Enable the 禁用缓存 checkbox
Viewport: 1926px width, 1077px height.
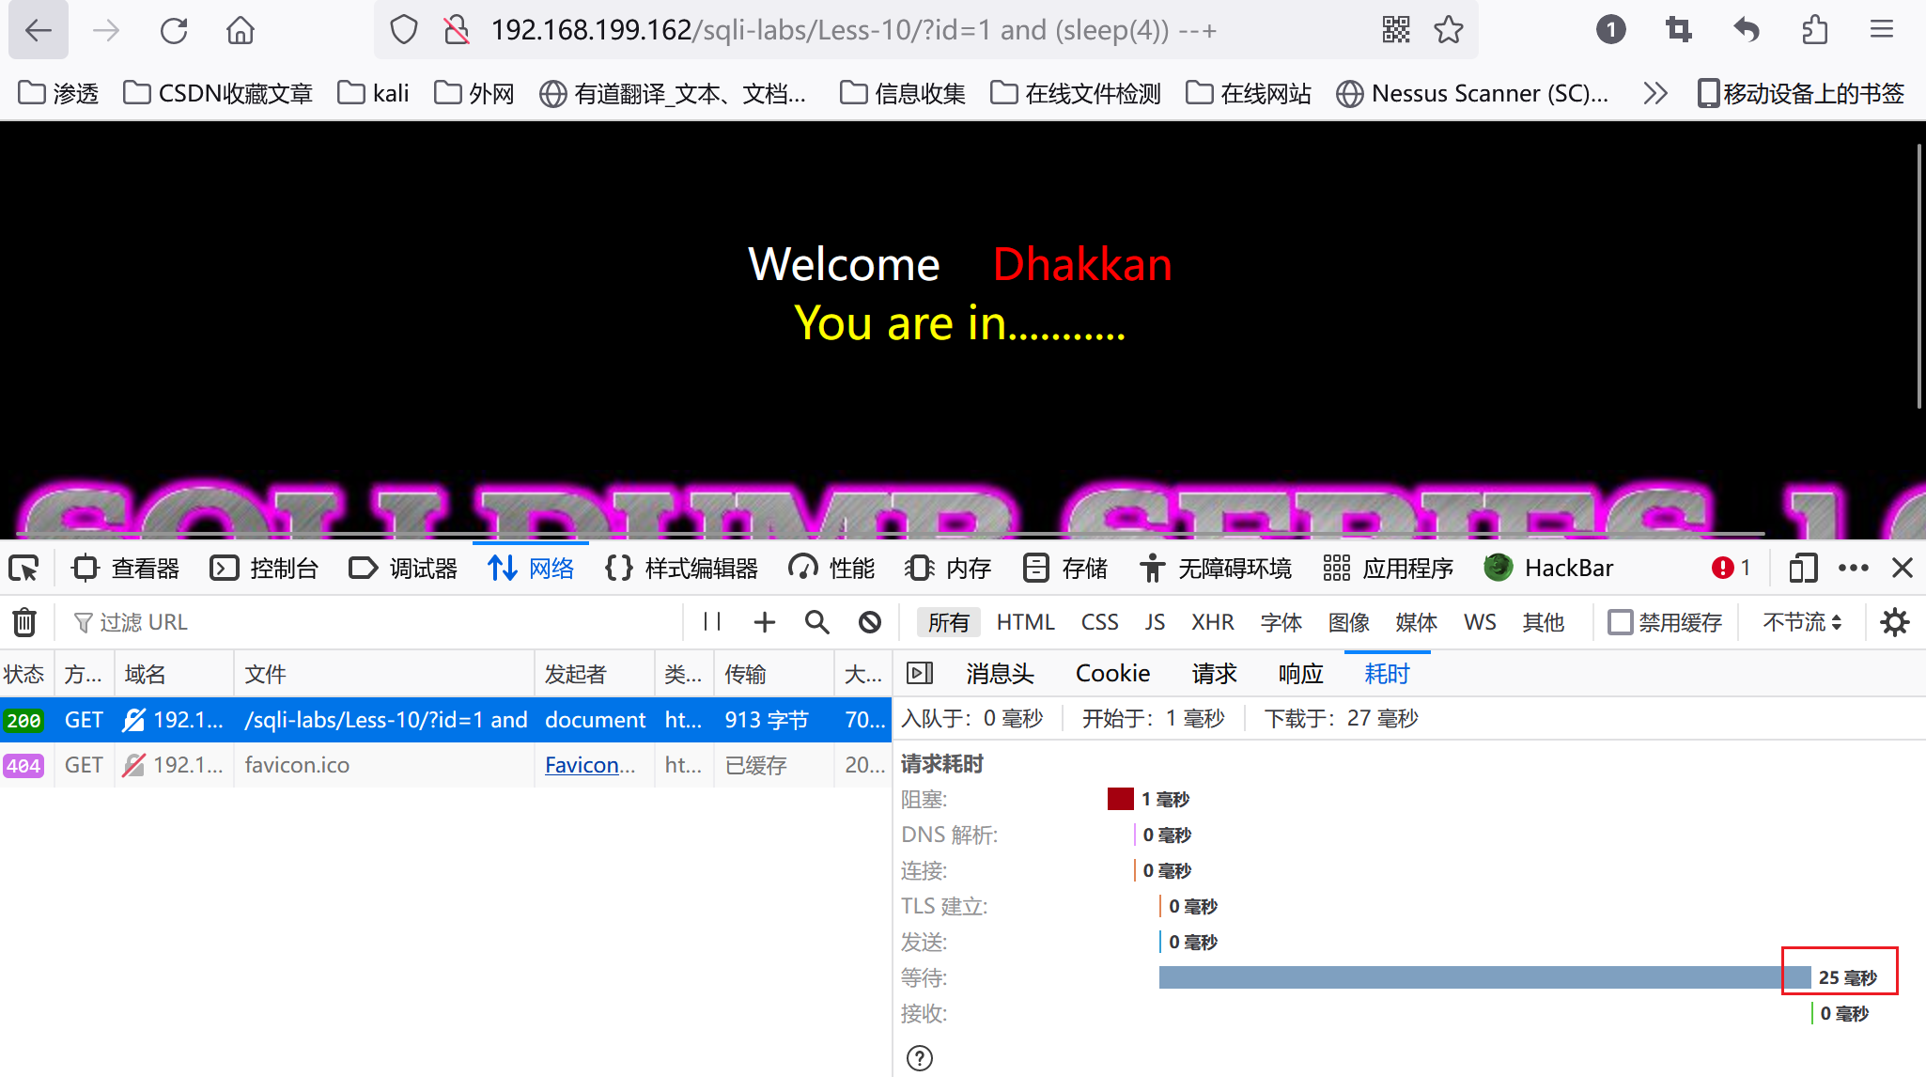click(x=1620, y=622)
